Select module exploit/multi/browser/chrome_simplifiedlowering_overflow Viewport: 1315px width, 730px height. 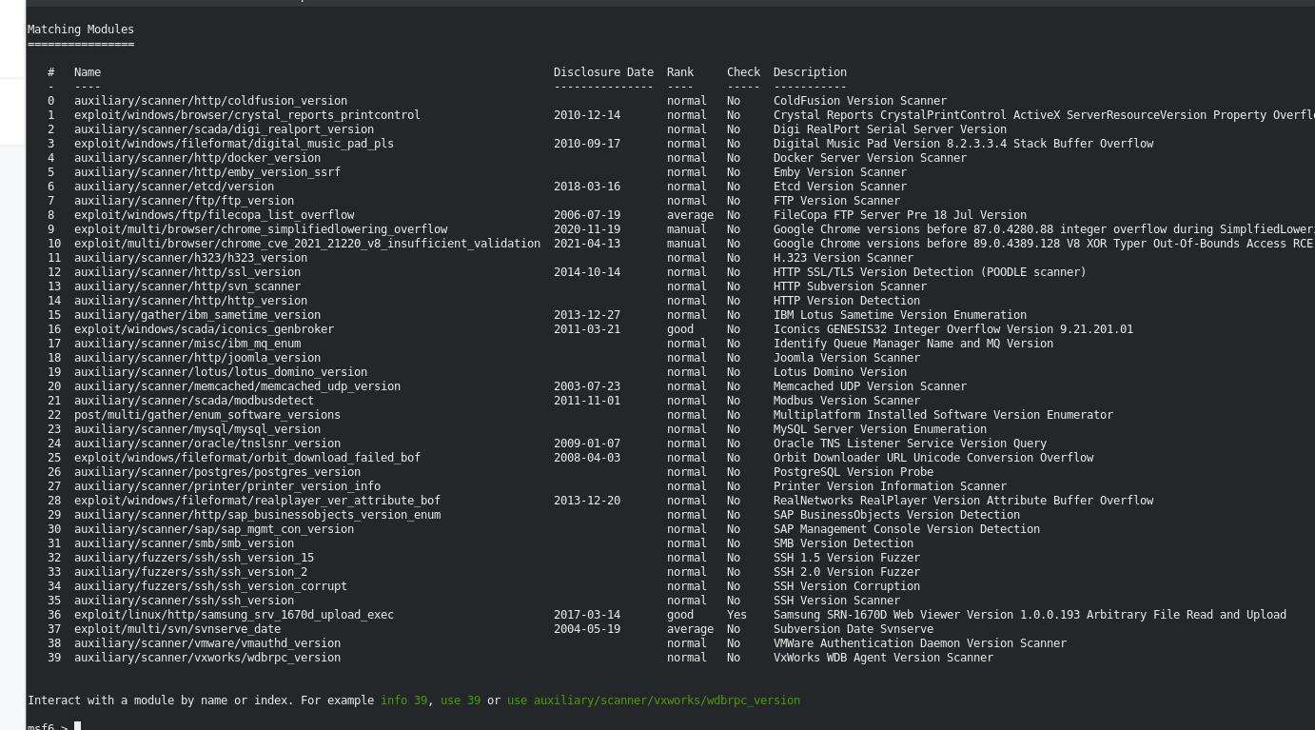point(261,229)
